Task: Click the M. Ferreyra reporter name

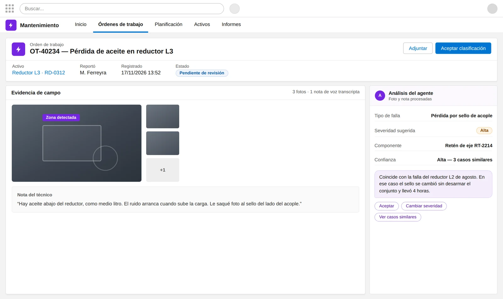Action: [93, 73]
